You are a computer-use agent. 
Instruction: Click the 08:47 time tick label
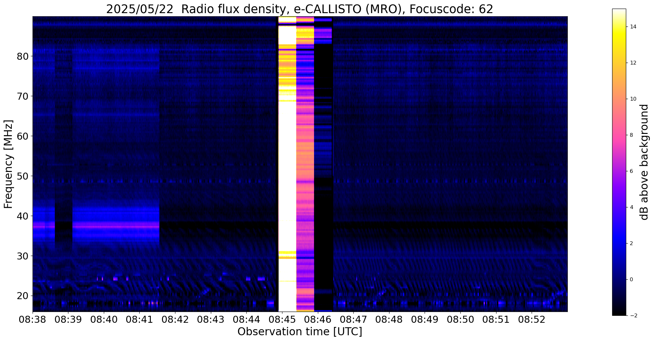353,320
